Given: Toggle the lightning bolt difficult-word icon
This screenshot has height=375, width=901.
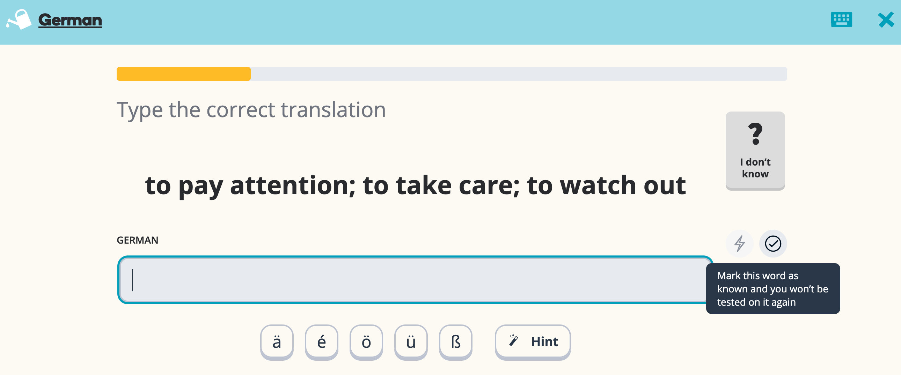Looking at the screenshot, I should point(739,243).
